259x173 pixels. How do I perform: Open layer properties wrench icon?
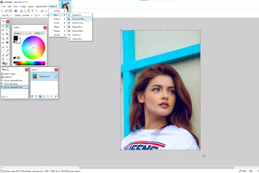[56, 97]
